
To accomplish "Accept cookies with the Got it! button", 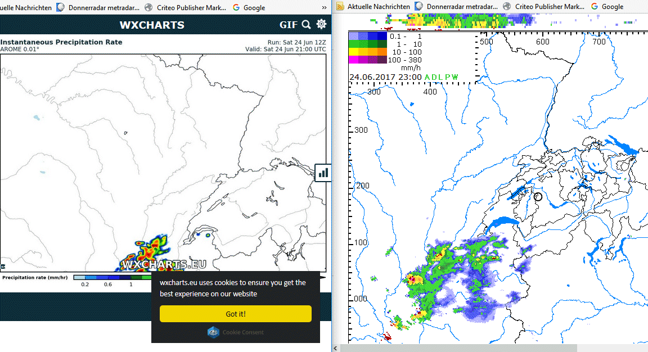I will pyautogui.click(x=235, y=314).
